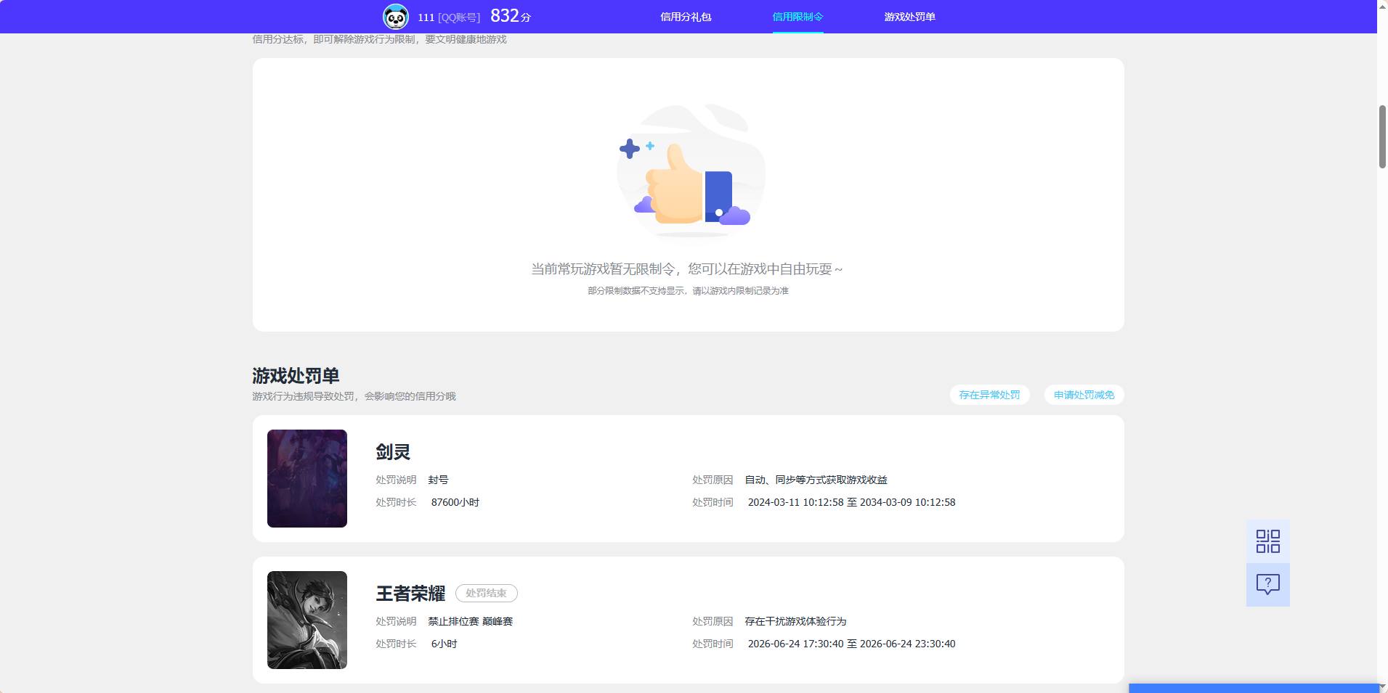Click the 当前常玩游戏暂无限制令 message
This screenshot has width=1388, height=693.
coord(687,269)
